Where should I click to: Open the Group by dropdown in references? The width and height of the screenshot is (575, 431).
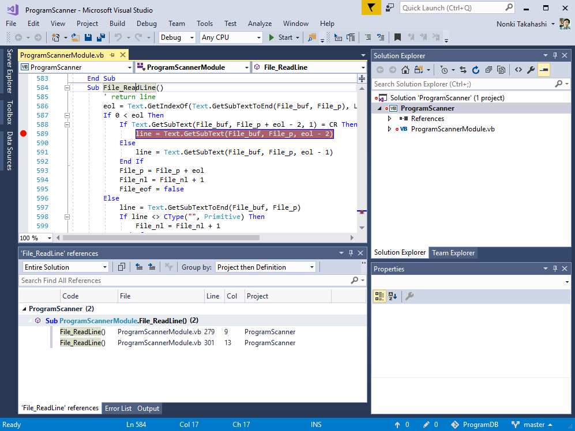click(x=265, y=267)
